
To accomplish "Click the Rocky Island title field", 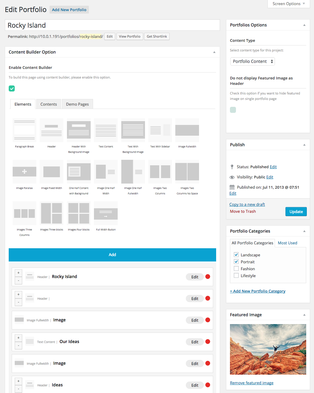I will pyautogui.click(x=112, y=25).
